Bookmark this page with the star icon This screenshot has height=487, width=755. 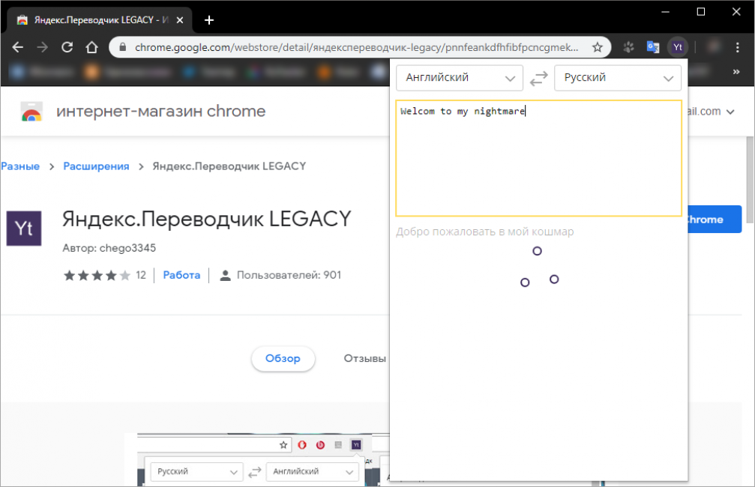[598, 46]
